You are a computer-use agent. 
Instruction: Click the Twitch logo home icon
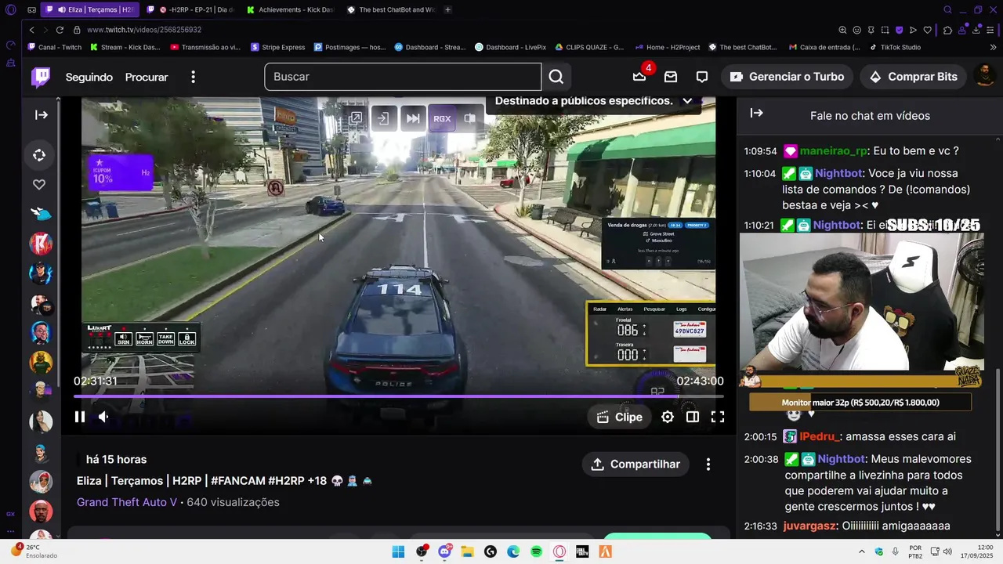(41, 77)
